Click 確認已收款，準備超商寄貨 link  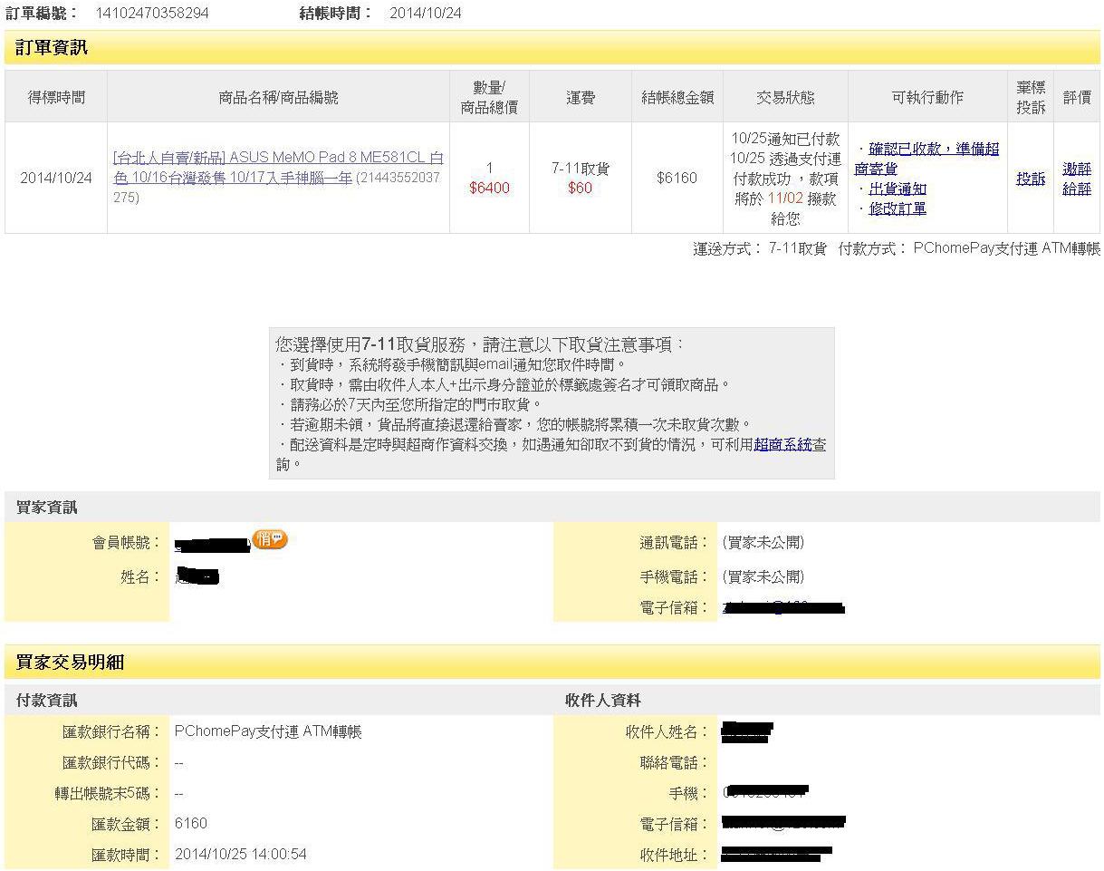[x=927, y=159]
